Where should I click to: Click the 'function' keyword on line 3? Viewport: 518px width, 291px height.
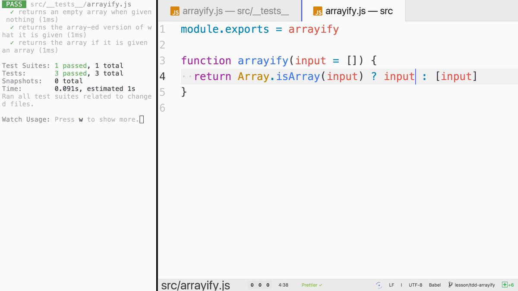206,60
